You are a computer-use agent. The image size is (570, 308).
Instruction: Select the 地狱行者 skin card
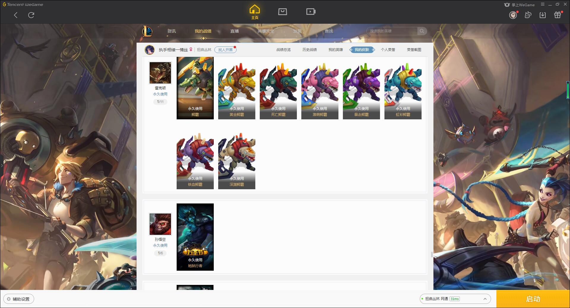click(195, 237)
